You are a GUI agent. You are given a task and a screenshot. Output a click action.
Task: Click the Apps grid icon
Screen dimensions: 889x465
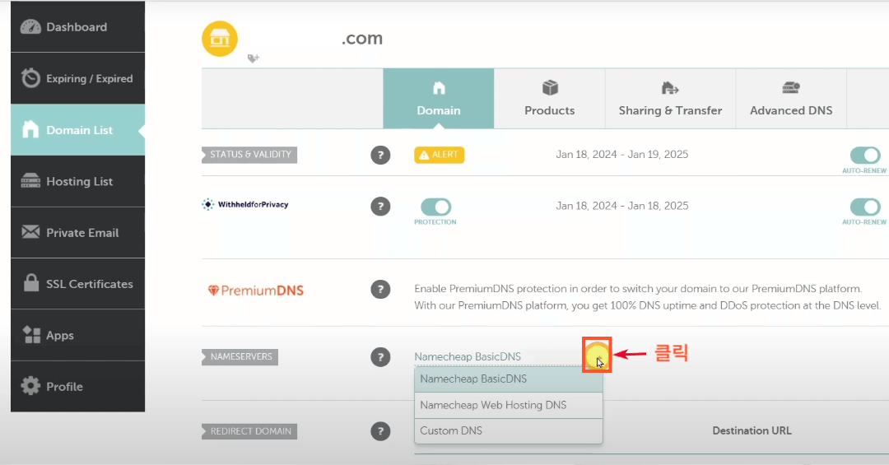(31, 335)
